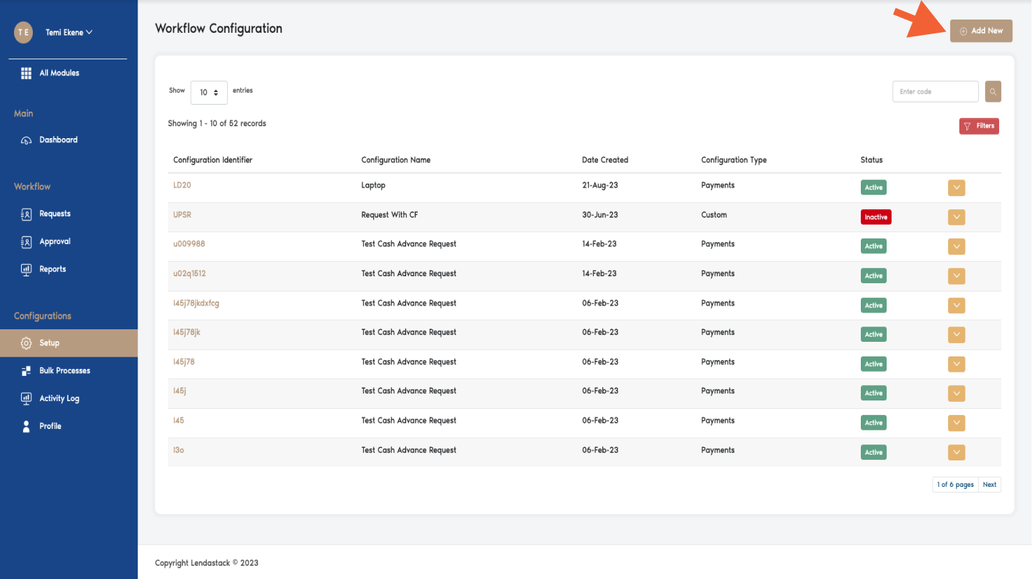The height and width of the screenshot is (579, 1032).
Task: Toggle the Active status badge on LD20 row
Action: pyautogui.click(x=873, y=187)
